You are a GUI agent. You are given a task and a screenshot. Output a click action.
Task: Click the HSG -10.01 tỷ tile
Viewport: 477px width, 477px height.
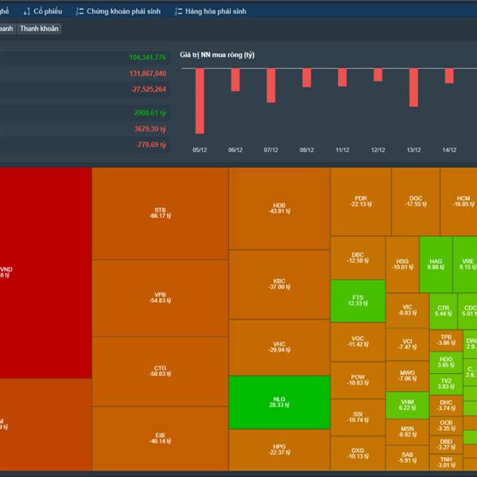coord(402,265)
